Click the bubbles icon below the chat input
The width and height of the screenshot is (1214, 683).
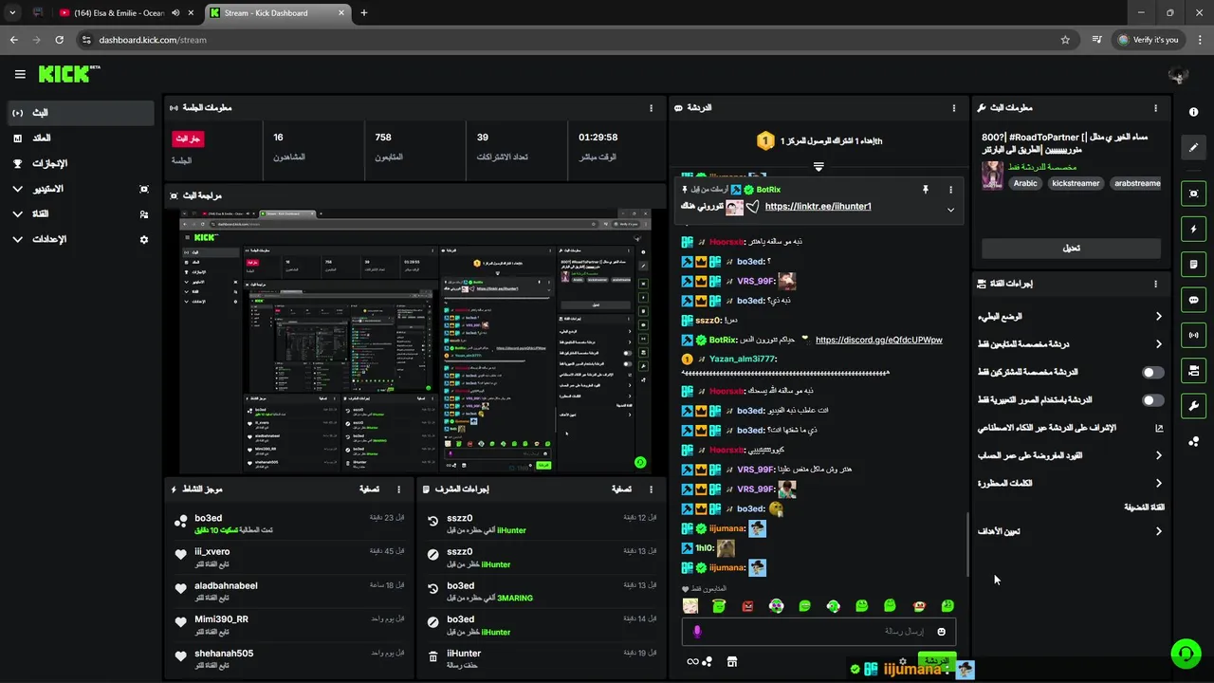(708, 661)
